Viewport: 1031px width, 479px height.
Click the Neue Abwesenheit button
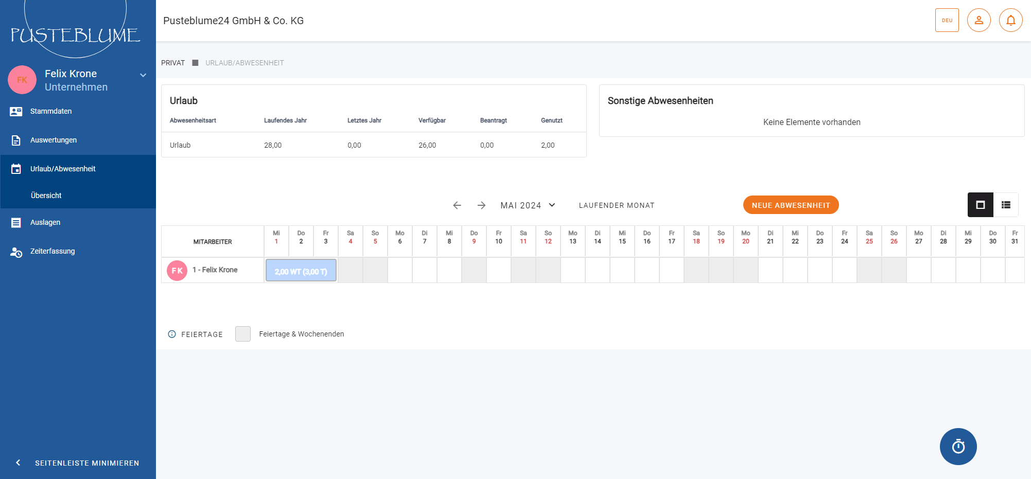pyautogui.click(x=791, y=205)
